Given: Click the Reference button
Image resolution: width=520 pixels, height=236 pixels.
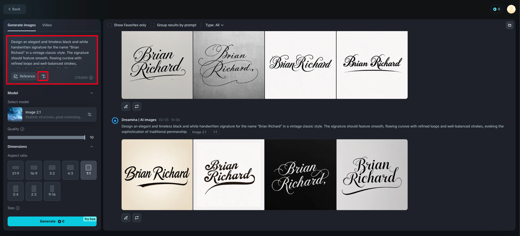Looking at the screenshot, I should coord(24,76).
